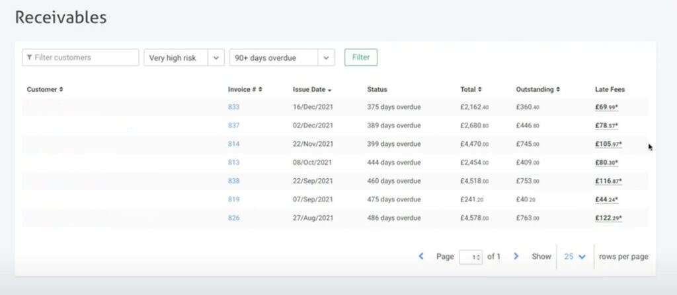The image size is (677, 295).
Task: Sort by Invoice # column header
Action: 245,89
